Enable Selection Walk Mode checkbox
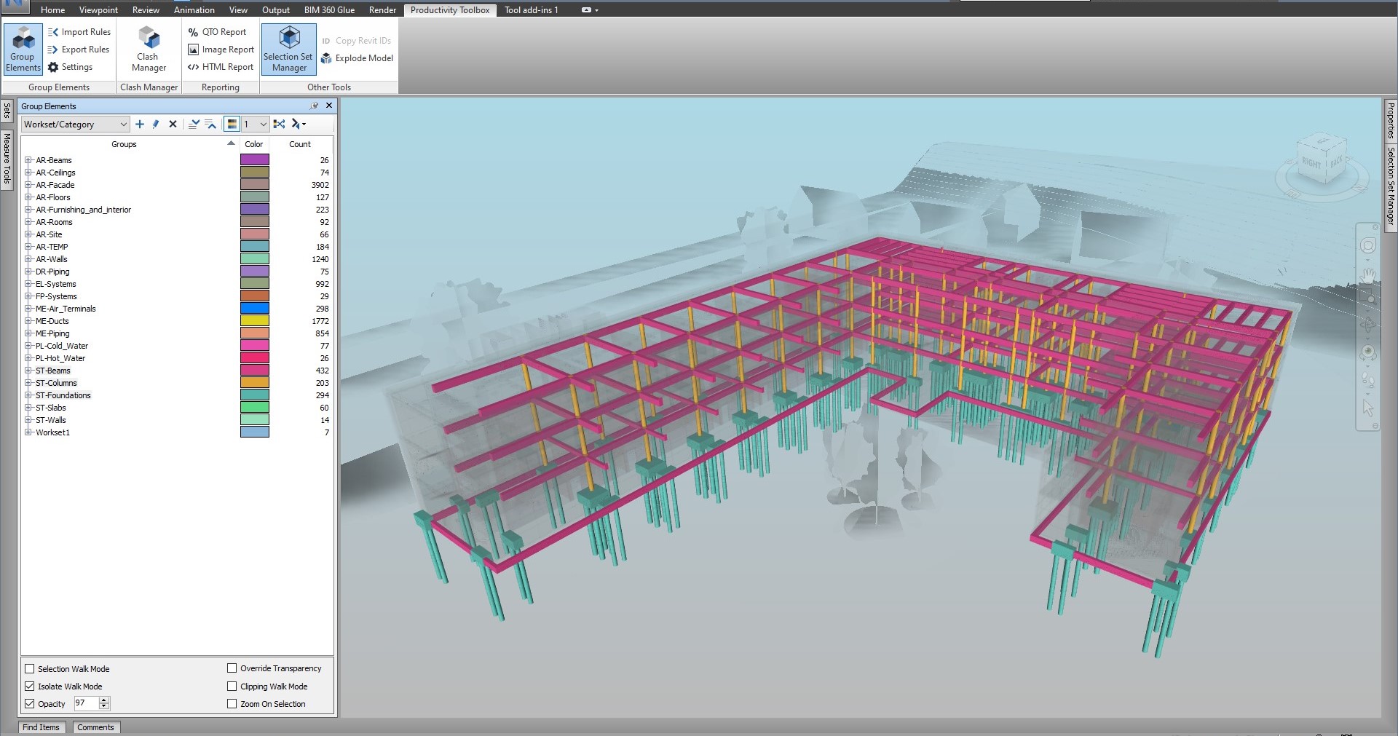 coord(30,669)
